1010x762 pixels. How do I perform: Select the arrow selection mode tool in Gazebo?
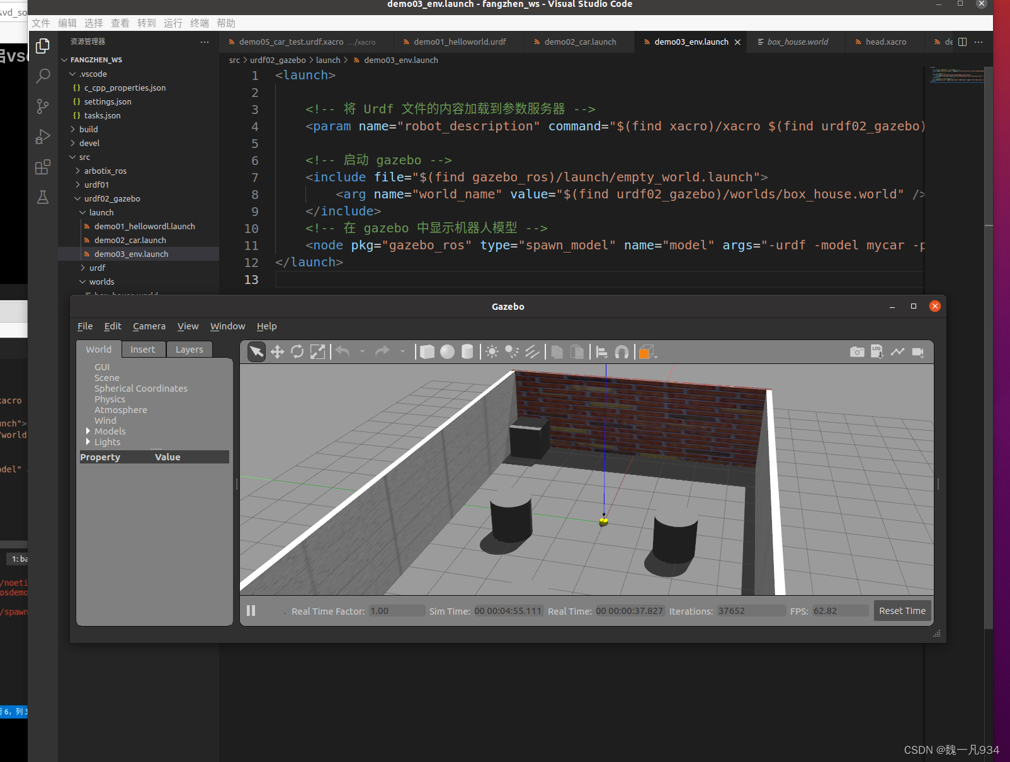(x=256, y=351)
